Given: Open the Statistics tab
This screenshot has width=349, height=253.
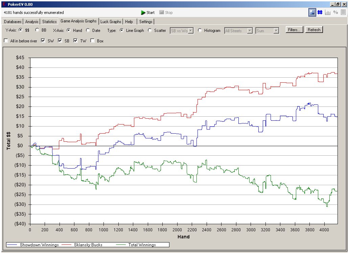Looking at the screenshot, I should (x=49, y=22).
